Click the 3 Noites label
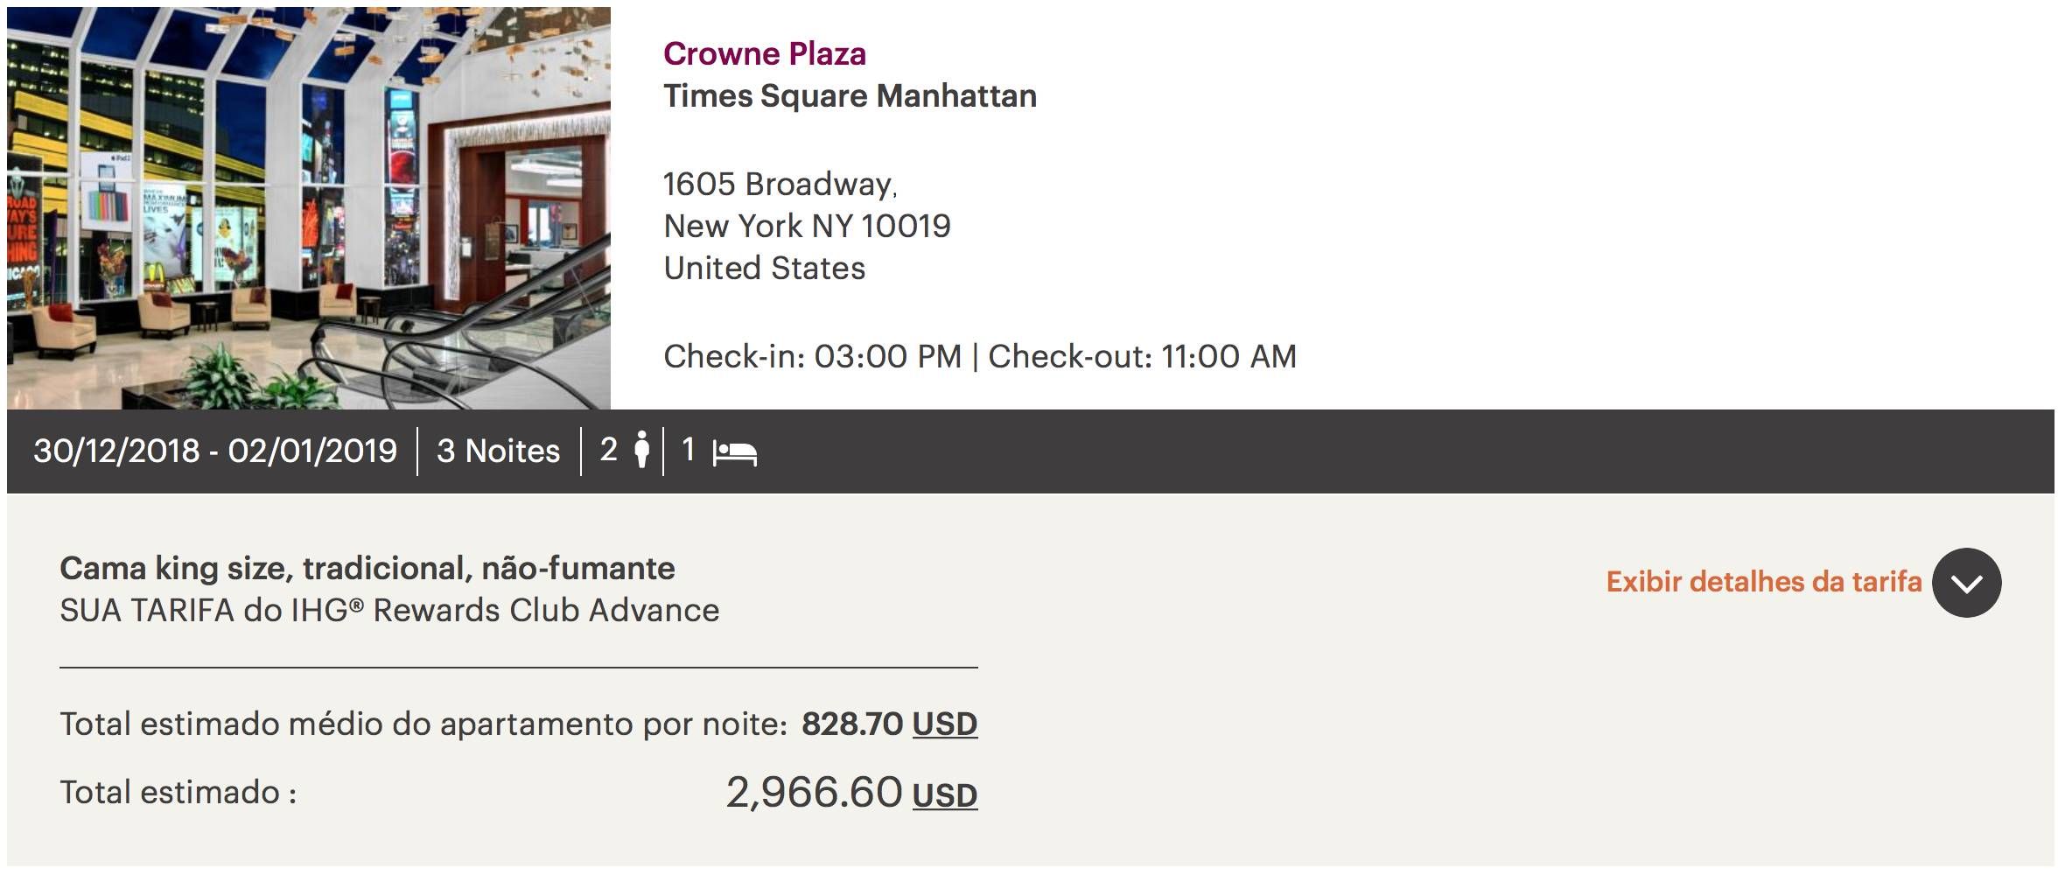 498,451
